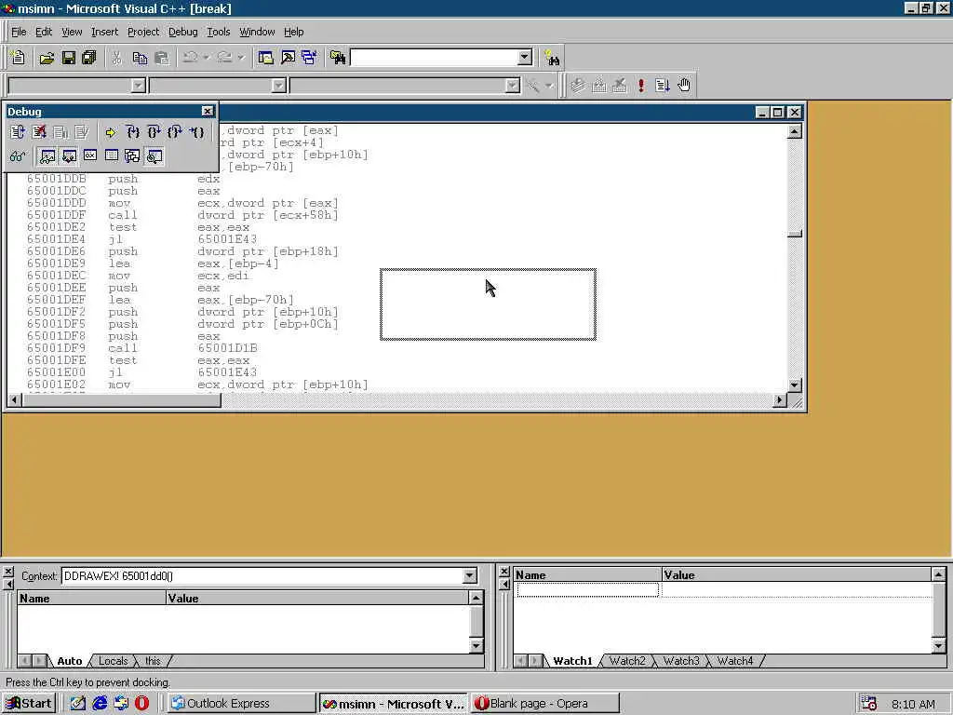Screen dimensions: 953x715
Task: Open the Undo history dropdown arrow
Action: point(207,58)
